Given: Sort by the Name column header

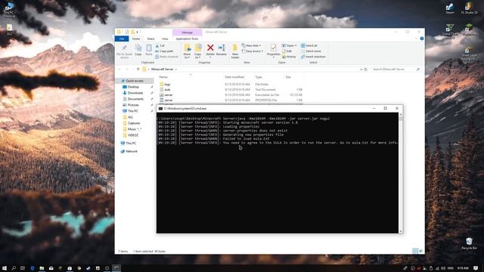Looking at the screenshot, I should (x=163, y=77).
